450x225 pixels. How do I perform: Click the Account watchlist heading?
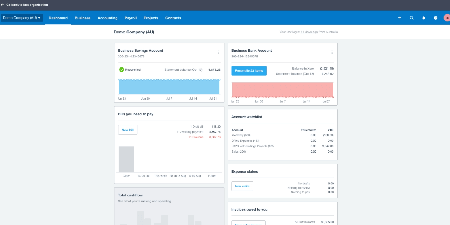(247, 117)
